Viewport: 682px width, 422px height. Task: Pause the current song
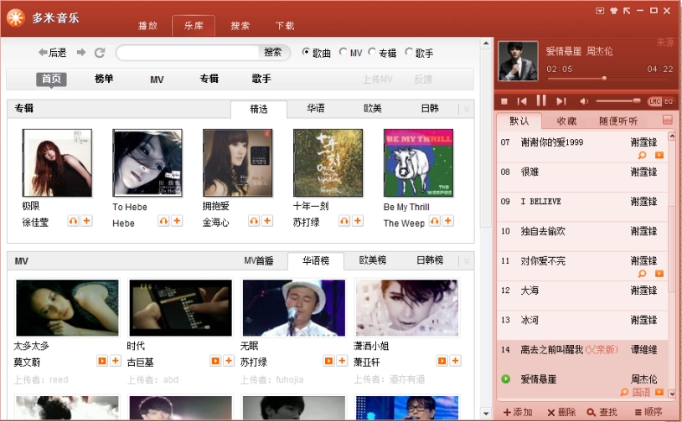click(541, 100)
